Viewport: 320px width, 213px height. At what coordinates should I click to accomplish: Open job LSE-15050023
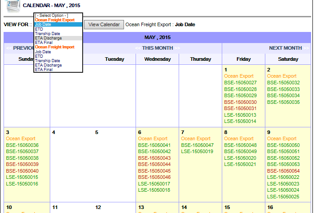tap(283, 184)
